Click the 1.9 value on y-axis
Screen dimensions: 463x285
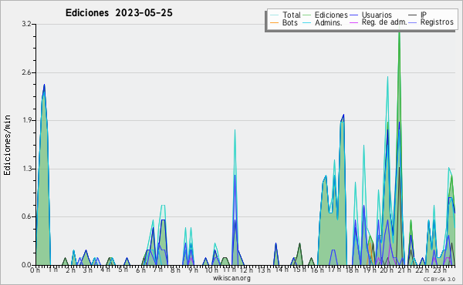tap(26, 120)
